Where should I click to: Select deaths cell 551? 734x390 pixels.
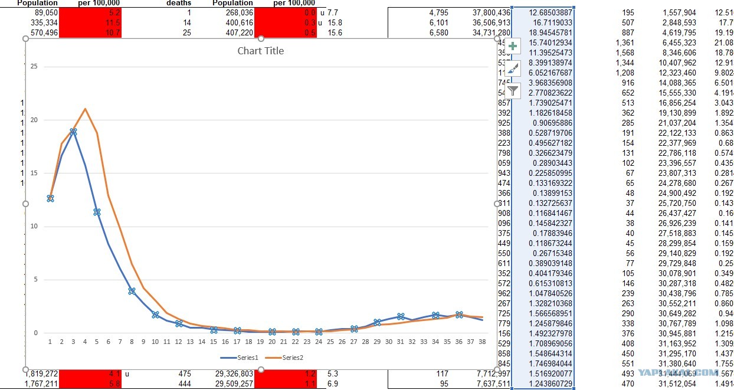(x=628, y=363)
